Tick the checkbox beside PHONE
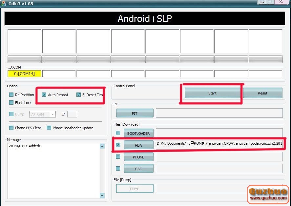291x206 pixels. (118, 157)
